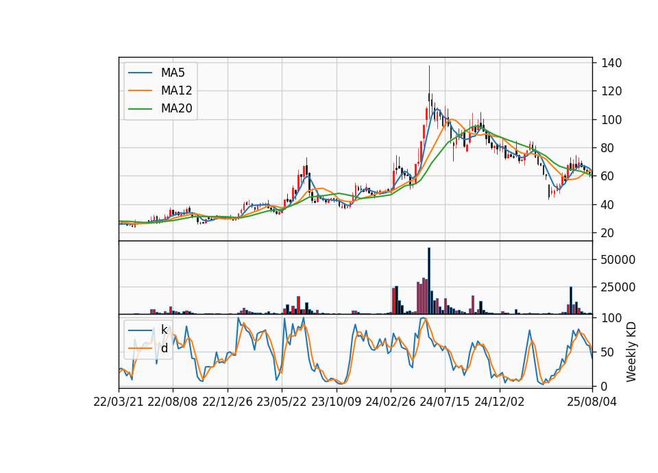Click the date label 22/08/08
The image size is (658, 473).
click(173, 402)
